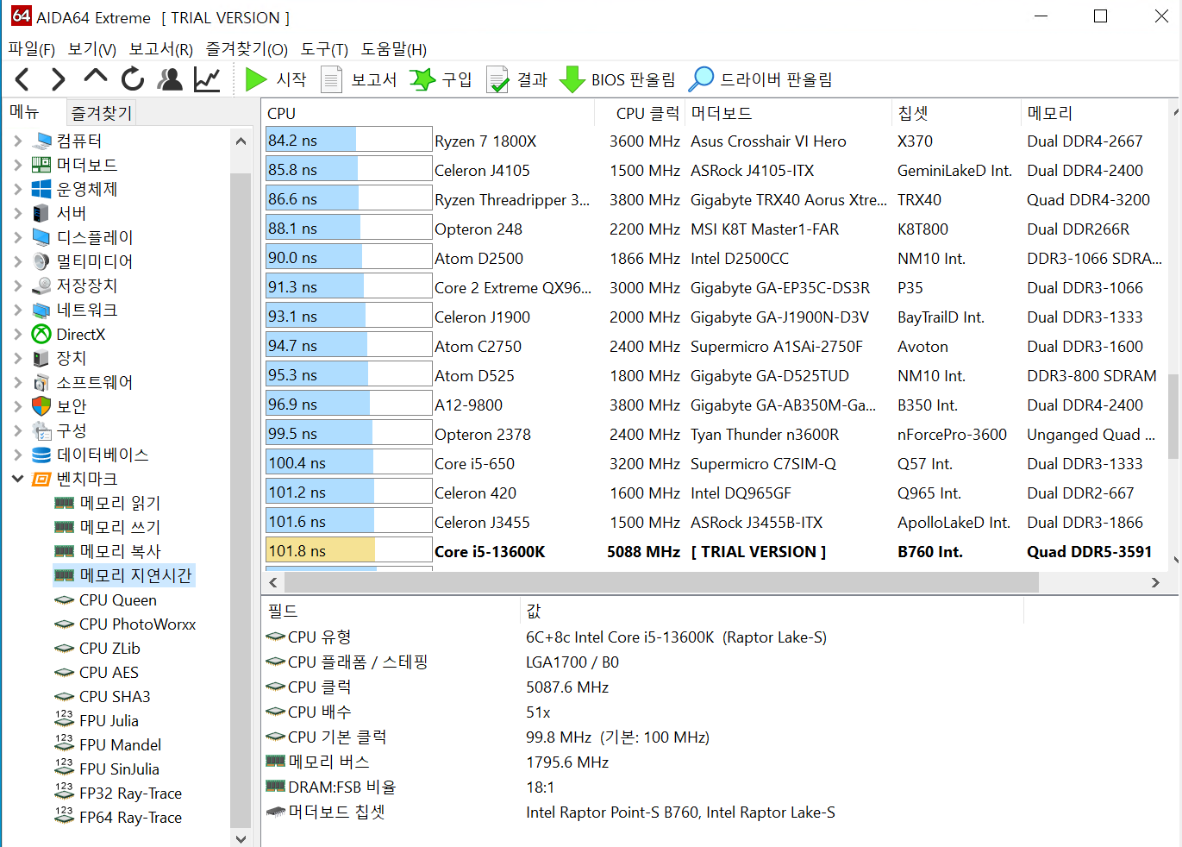Viewport: 1182px width, 847px height.
Task: Select CPU ZLib benchmark
Action: [x=109, y=649]
